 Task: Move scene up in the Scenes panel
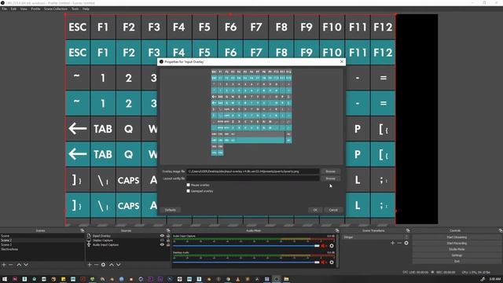pos(19,265)
